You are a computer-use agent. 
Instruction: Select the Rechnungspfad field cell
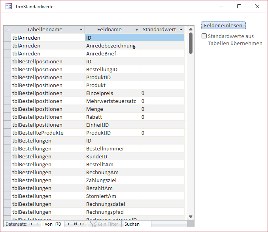pyautogui.click(x=112, y=212)
